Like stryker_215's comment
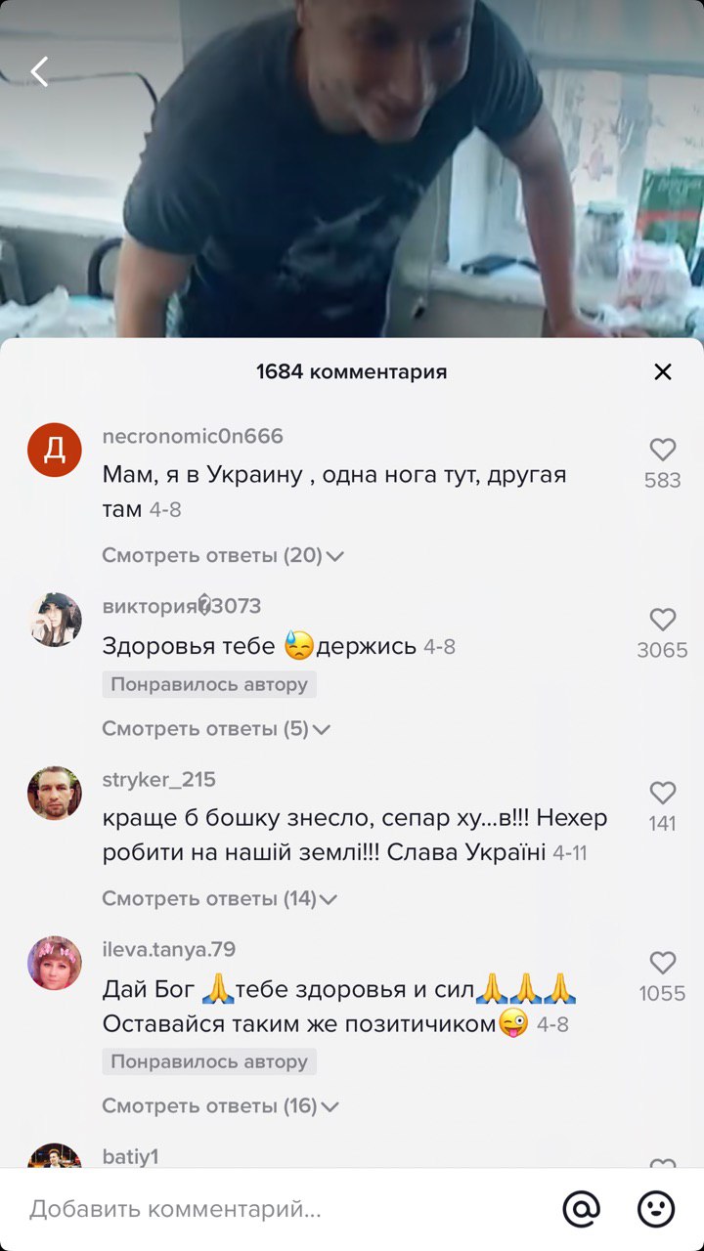This screenshot has height=1251, width=704. click(x=663, y=793)
